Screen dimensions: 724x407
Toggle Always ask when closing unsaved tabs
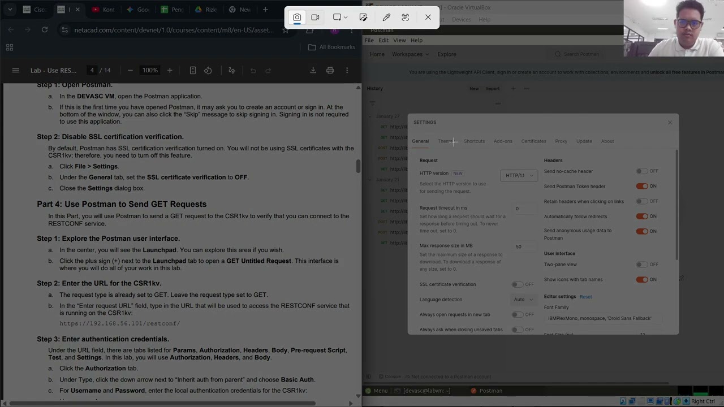tap(517, 330)
